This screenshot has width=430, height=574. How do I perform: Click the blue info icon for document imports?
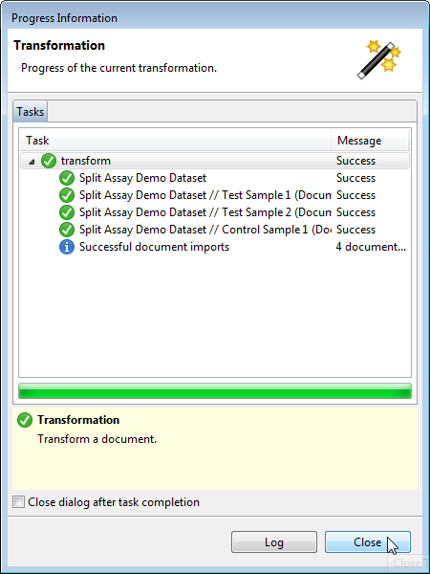67,247
